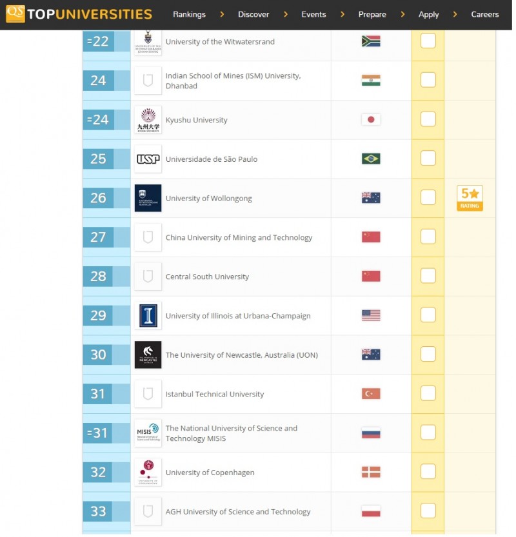Click the University of Copenhagen logo
Screen dimensions: 516x537
pyautogui.click(x=148, y=473)
